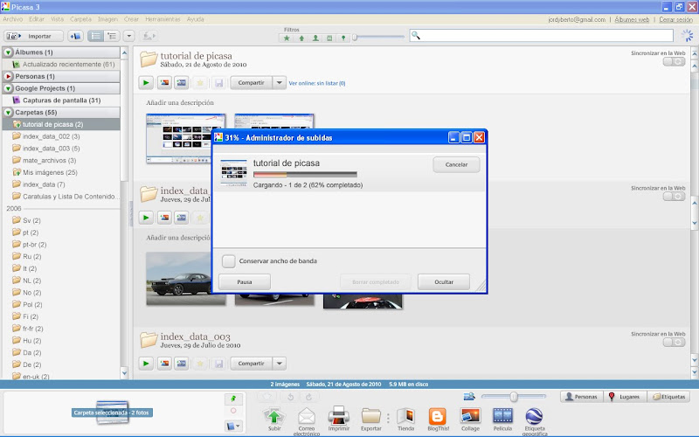The width and height of the screenshot is (699, 437).
Task: Open the Tienda shop icon
Action: pos(405,416)
